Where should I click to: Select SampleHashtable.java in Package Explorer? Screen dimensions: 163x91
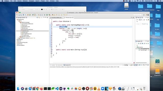[x=28, y=30]
